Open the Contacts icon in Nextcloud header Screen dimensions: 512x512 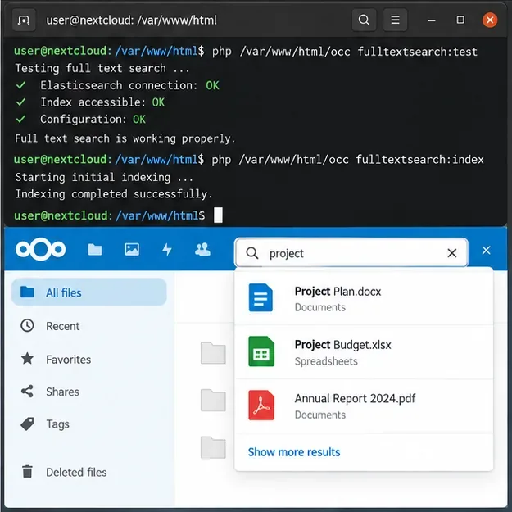tap(202, 250)
